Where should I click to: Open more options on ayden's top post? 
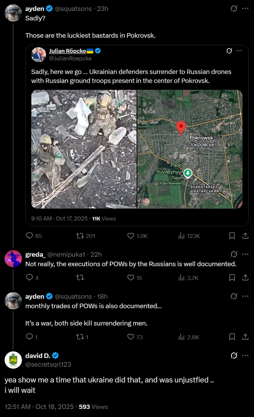(x=245, y=9)
